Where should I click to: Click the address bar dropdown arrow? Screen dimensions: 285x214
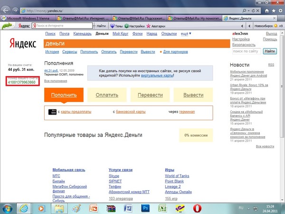pos(248,11)
